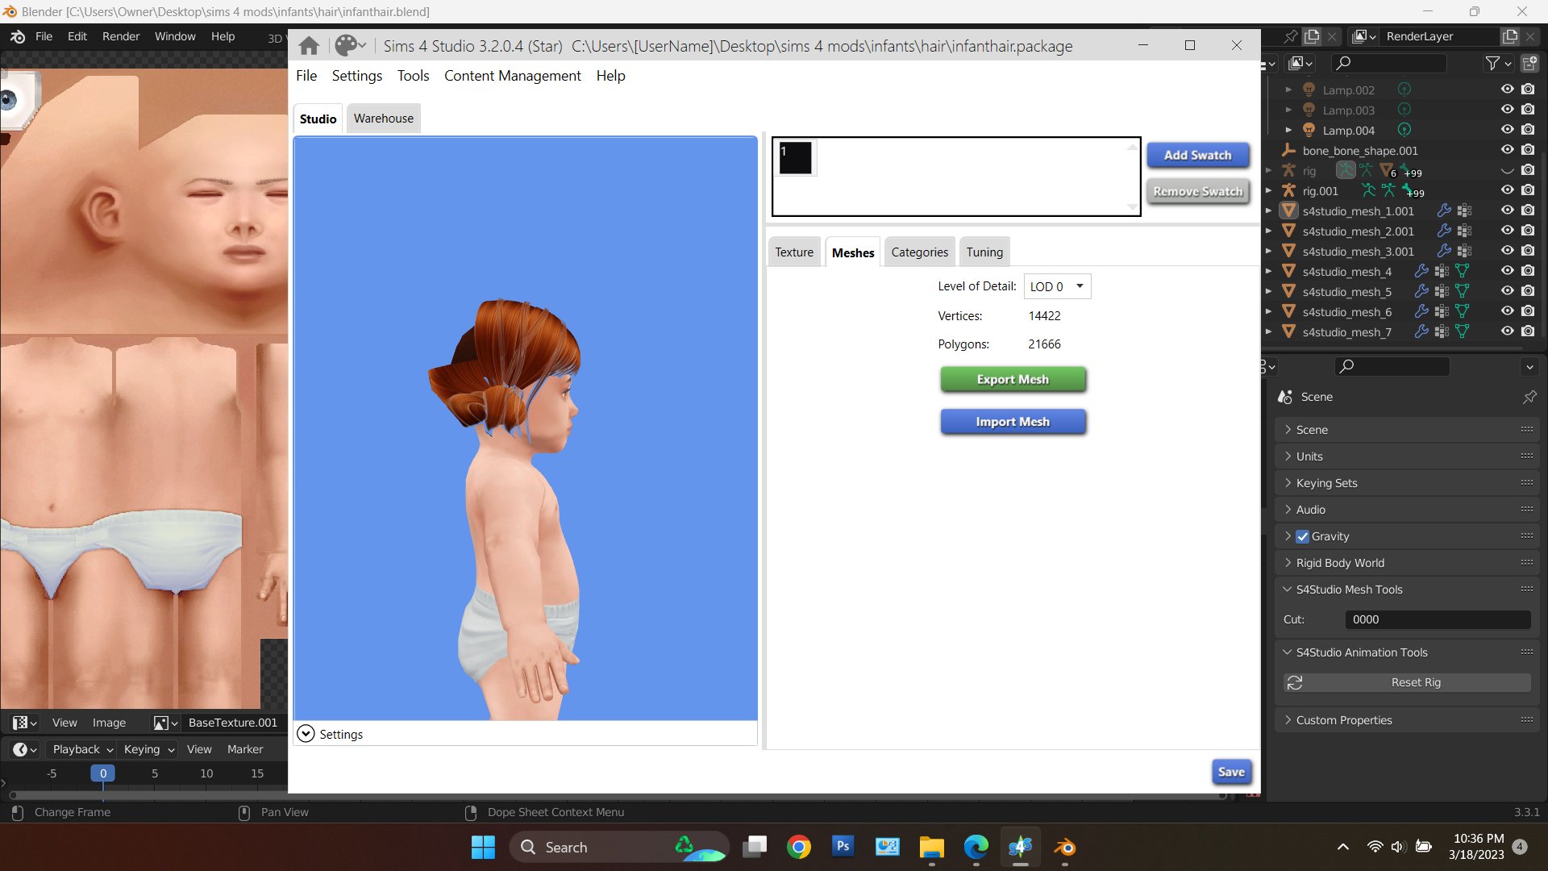The image size is (1548, 871).
Task: Click the s4studio_mesh_1.001 mesh icon
Action: [1288, 210]
